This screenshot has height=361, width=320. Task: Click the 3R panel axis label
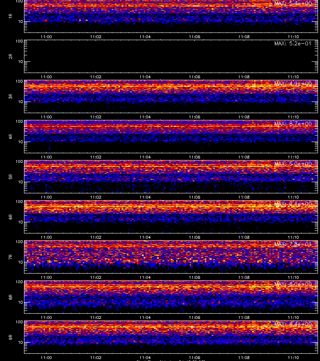pos(10,96)
